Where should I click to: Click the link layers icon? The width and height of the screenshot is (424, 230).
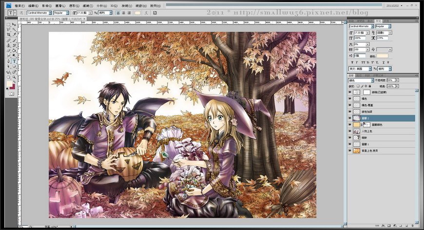(377, 226)
